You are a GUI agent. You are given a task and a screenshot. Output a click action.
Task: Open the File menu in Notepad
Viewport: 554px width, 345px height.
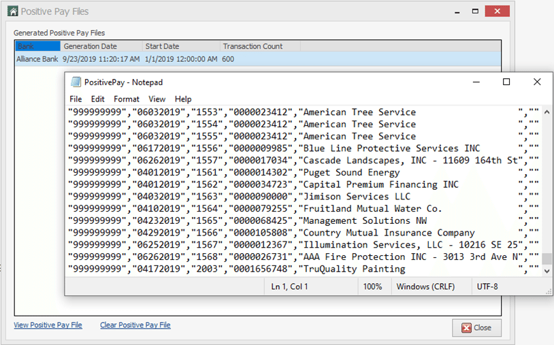[x=76, y=99]
